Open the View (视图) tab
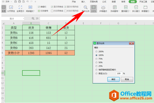 pos(133,2)
